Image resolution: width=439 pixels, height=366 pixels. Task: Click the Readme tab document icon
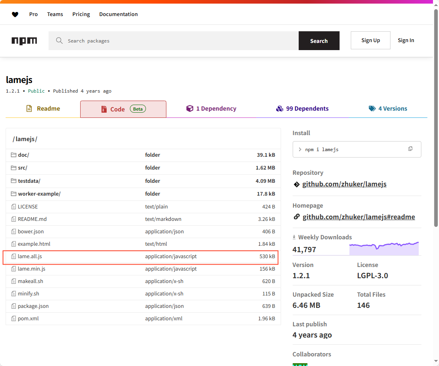(29, 108)
